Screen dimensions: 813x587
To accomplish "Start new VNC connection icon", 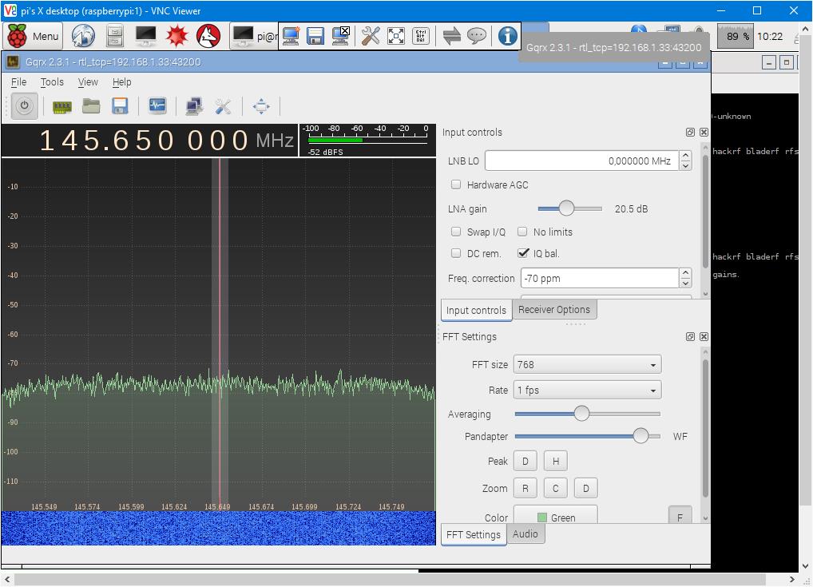I will (x=291, y=36).
